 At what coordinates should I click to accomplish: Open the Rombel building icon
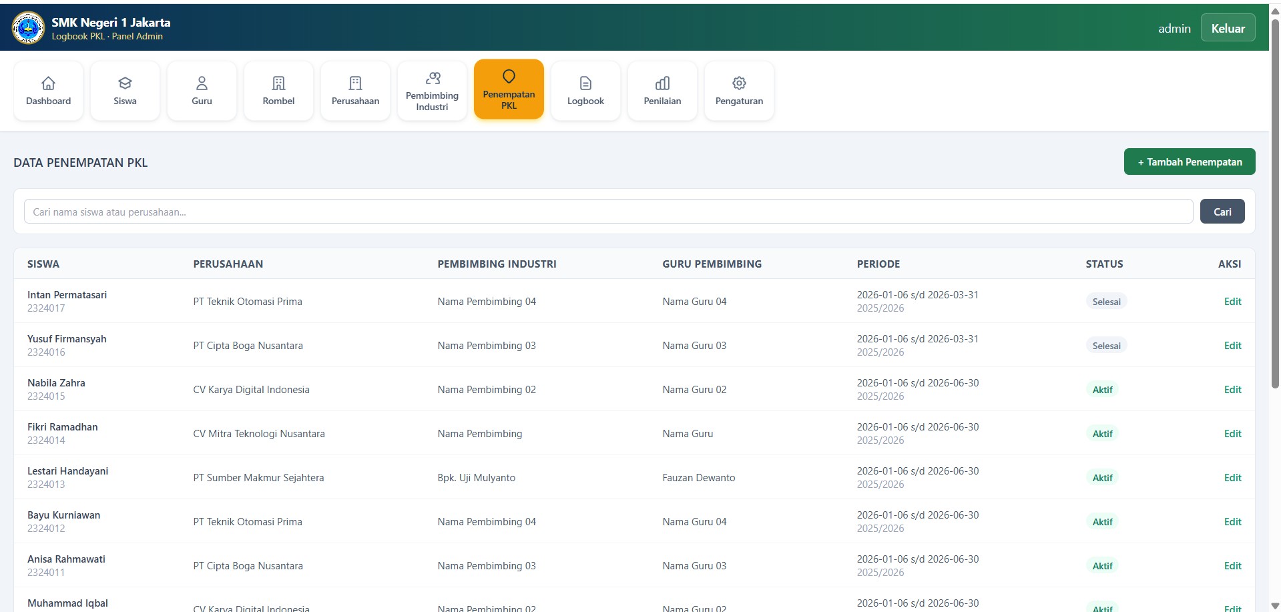[278, 83]
